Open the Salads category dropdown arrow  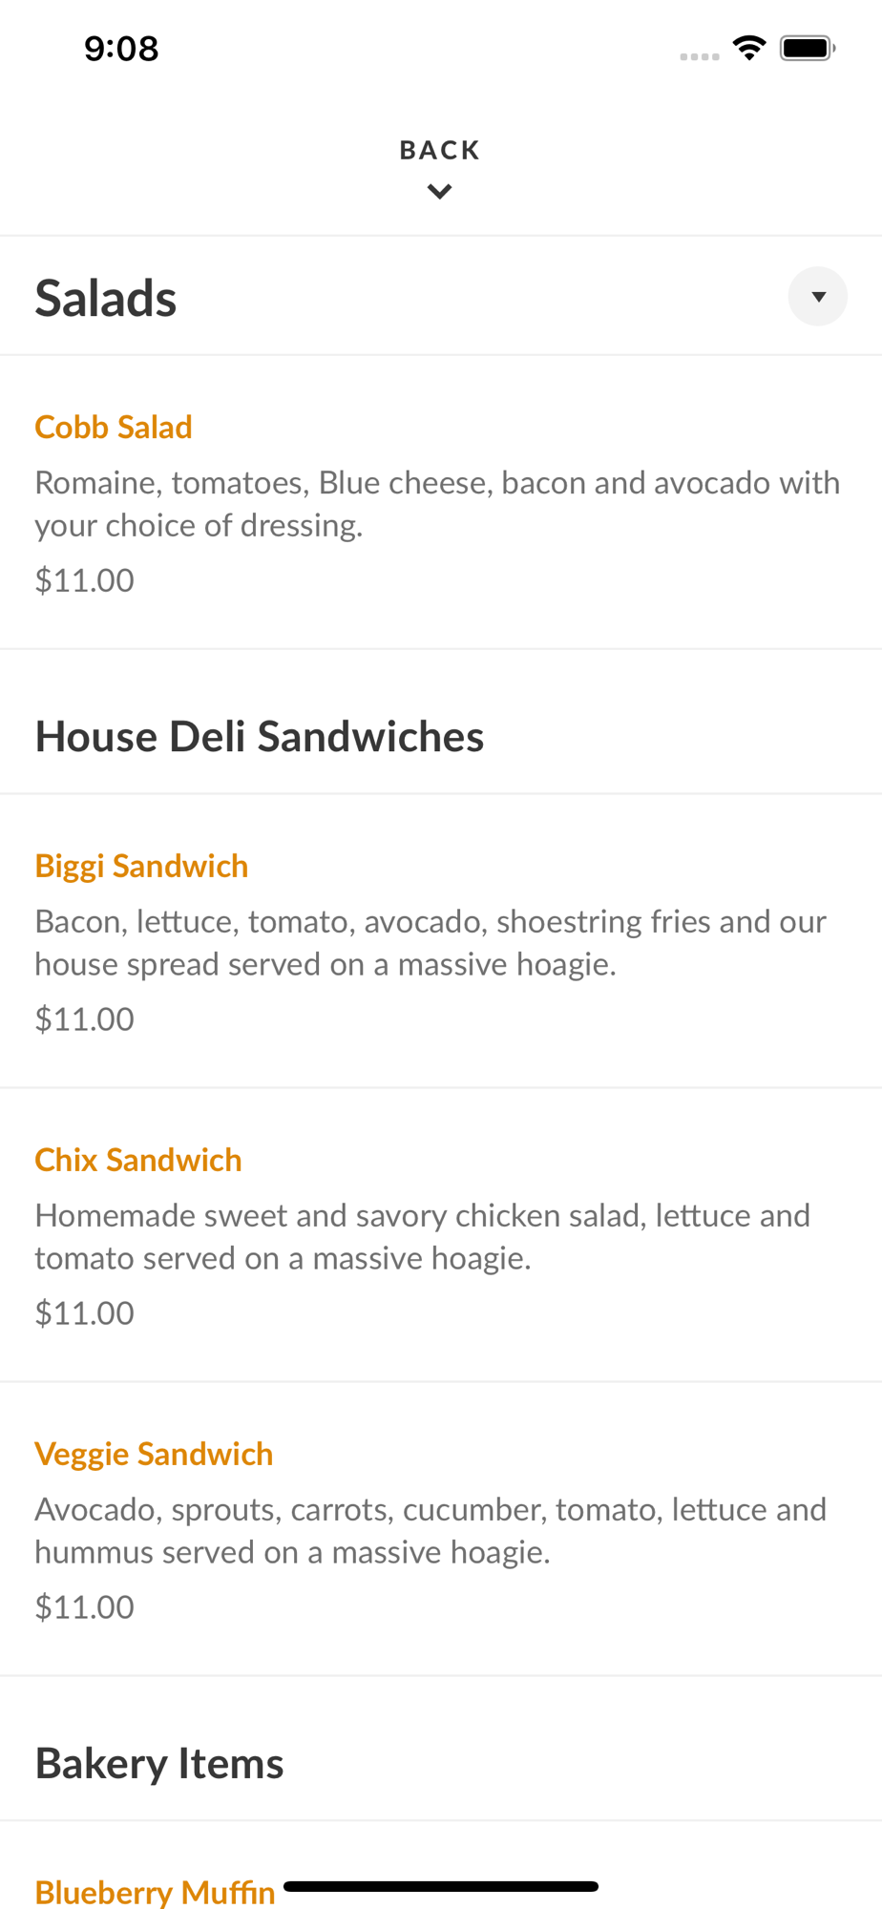coord(817,297)
